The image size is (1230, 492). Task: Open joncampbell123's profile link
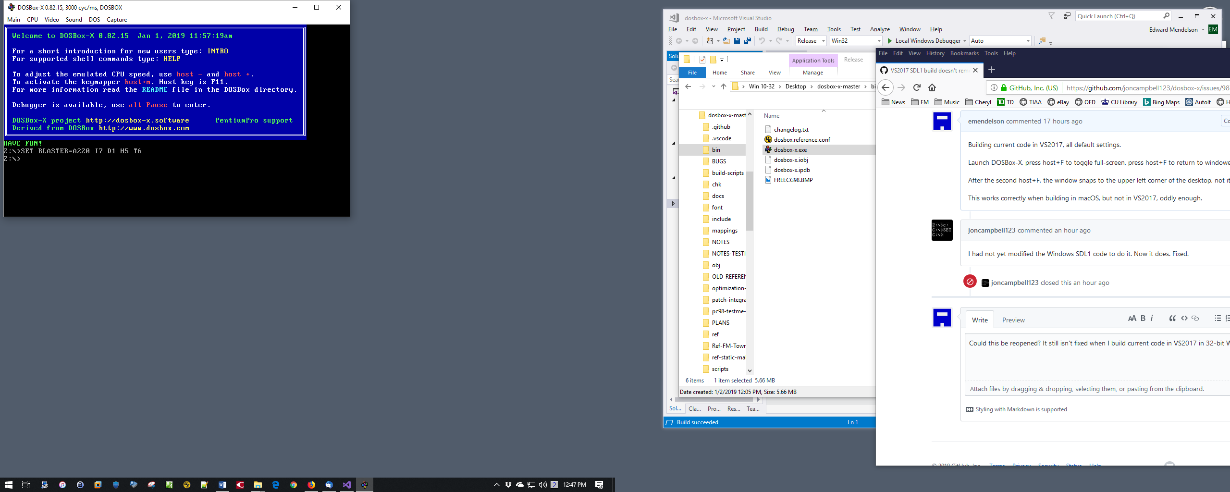tap(991, 230)
